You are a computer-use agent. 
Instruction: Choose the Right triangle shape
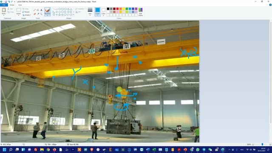54,12
